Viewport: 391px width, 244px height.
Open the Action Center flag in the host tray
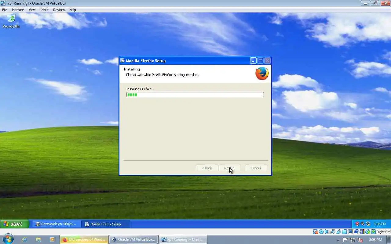346,240
